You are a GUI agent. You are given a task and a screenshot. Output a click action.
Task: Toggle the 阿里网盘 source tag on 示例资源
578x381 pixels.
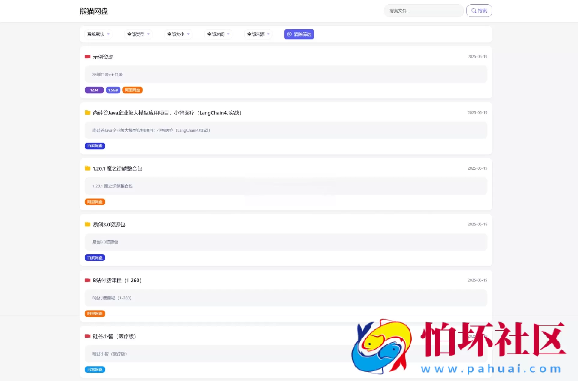(x=132, y=90)
